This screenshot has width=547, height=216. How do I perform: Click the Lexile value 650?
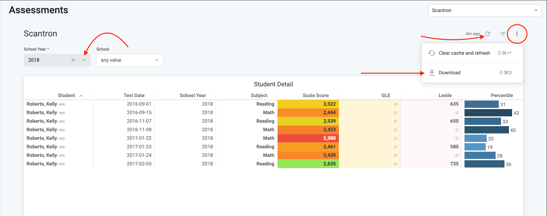coord(454,121)
